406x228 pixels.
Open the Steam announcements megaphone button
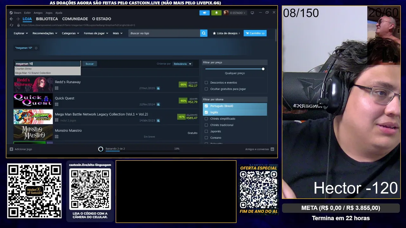pyautogui.click(x=205, y=13)
